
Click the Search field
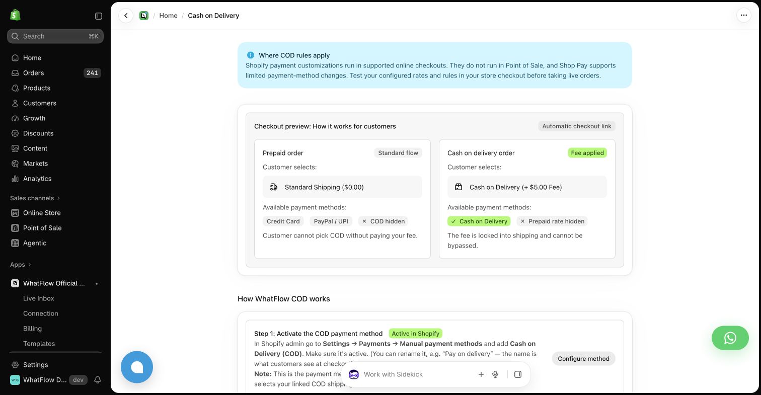point(55,36)
